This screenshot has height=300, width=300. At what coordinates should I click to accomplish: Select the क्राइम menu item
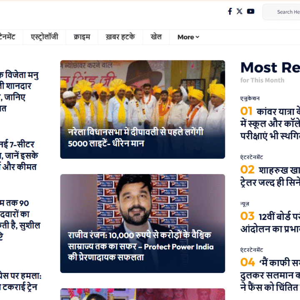pyautogui.click(x=82, y=37)
